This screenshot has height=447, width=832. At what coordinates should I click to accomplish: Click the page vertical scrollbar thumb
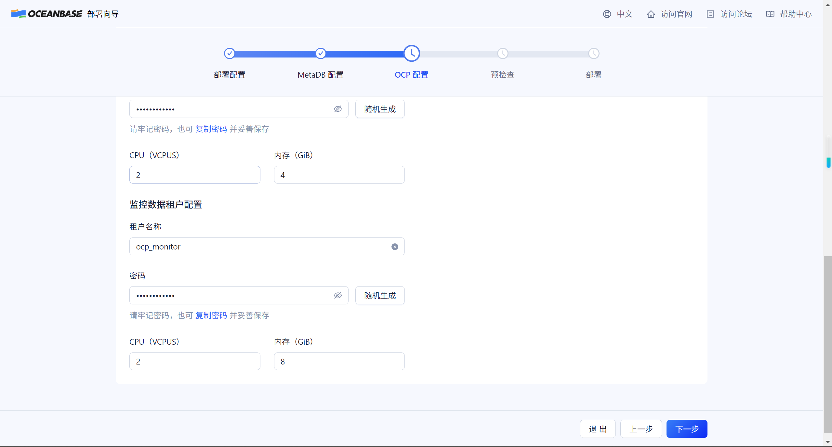tap(827, 344)
